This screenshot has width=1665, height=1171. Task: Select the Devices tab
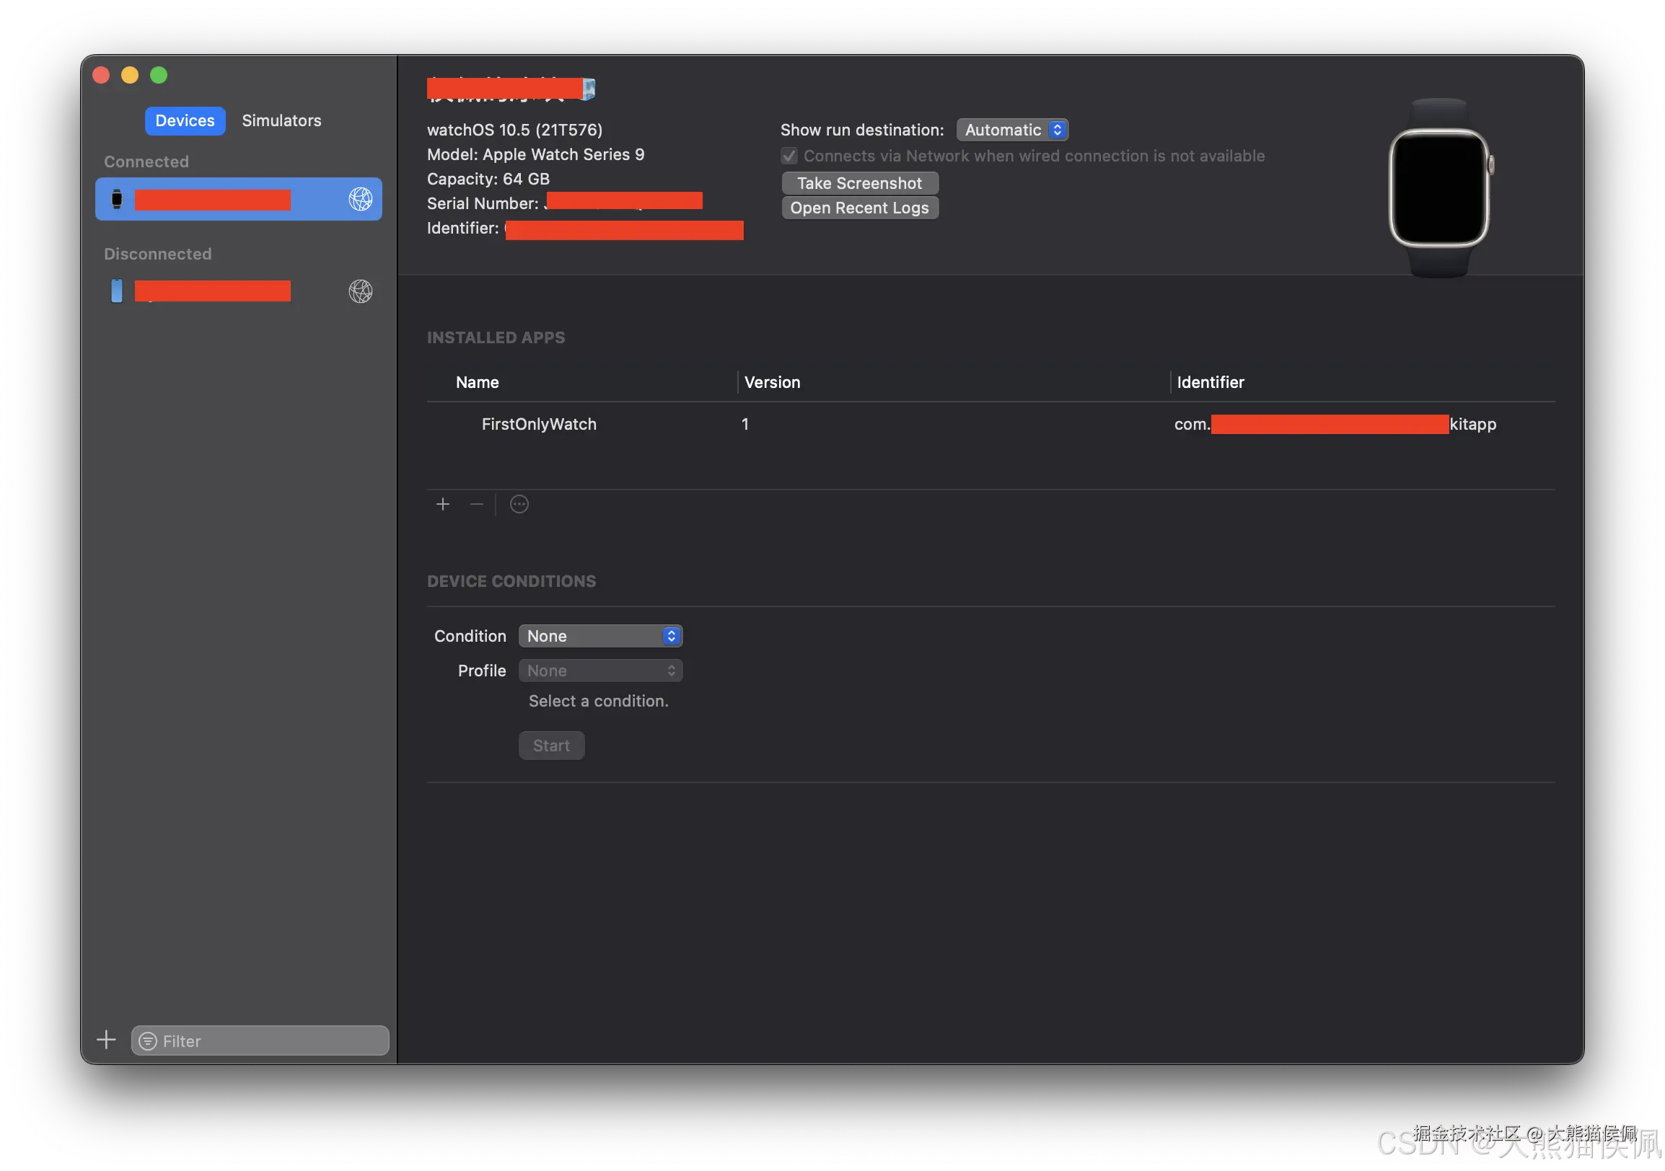pyautogui.click(x=185, y=120)
